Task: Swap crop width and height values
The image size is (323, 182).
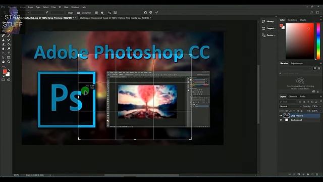Action: click(x=47, y=12)
